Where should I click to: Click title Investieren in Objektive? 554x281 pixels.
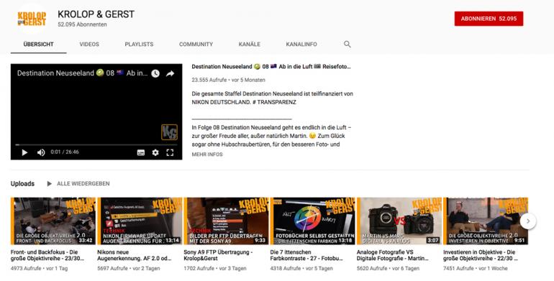coord(480,255)
